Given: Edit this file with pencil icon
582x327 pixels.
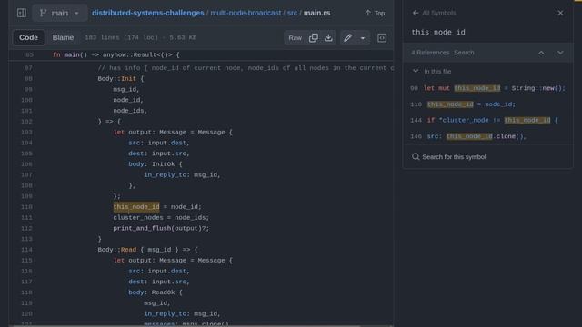Looking at the screenshot, I should coord(347,38).
